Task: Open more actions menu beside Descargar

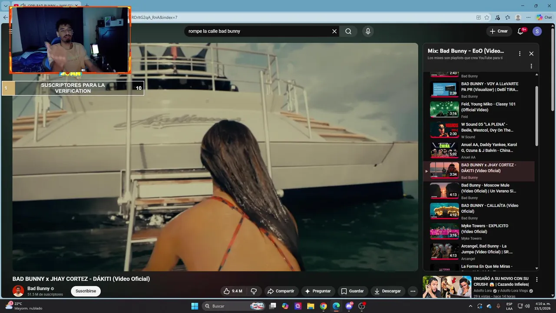Action: (413, 291)
